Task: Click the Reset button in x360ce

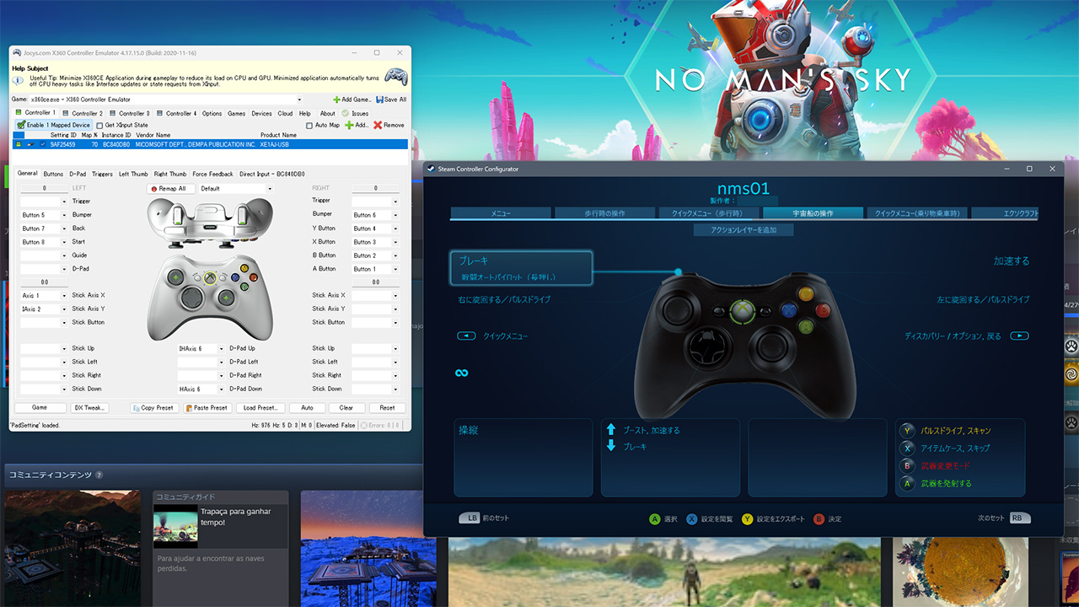Action: 387,408
